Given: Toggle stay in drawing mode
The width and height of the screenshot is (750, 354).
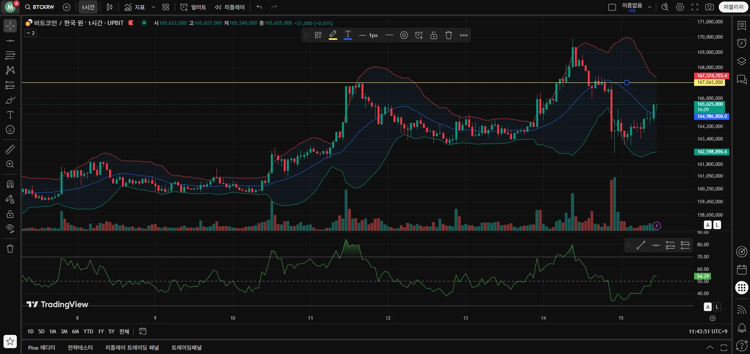Looking at the screenshot, I should click(x=10, y=199).
